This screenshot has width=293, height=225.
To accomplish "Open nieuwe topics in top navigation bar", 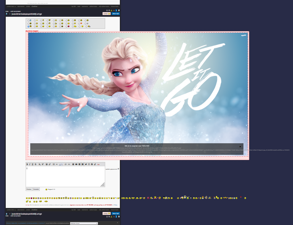I will 115,7.
